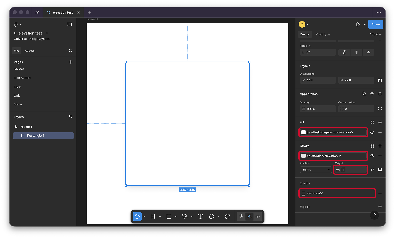Open the 100% zoom dropdown
This screenshot has width=395, height=238.
tap(375, 34)
